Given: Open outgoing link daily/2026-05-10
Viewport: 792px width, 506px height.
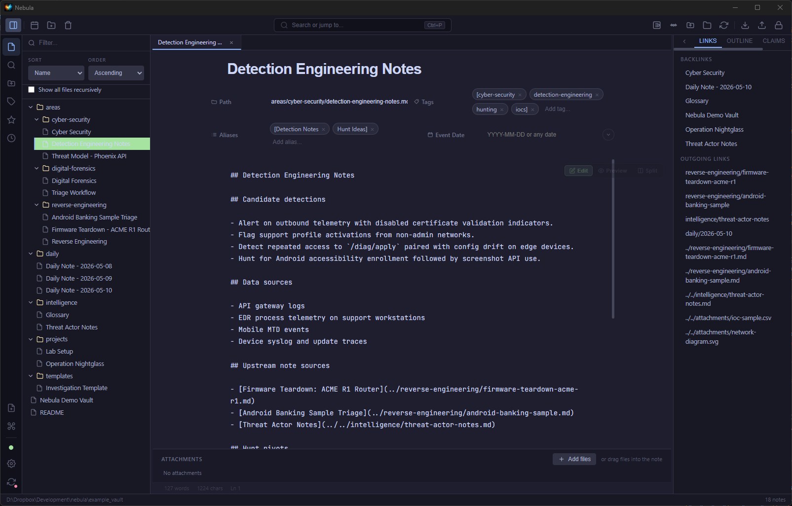Looking at the screenshot, I should click(x=709, y=233).
